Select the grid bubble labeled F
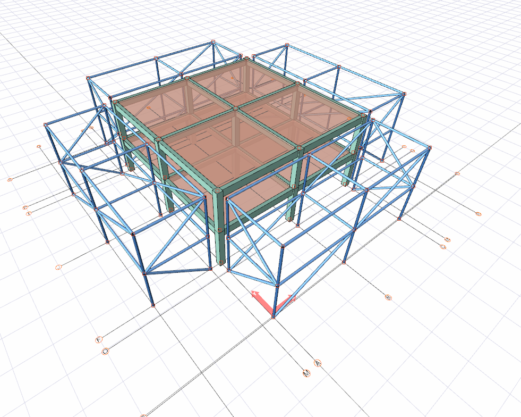 click(x=99, y=340)
